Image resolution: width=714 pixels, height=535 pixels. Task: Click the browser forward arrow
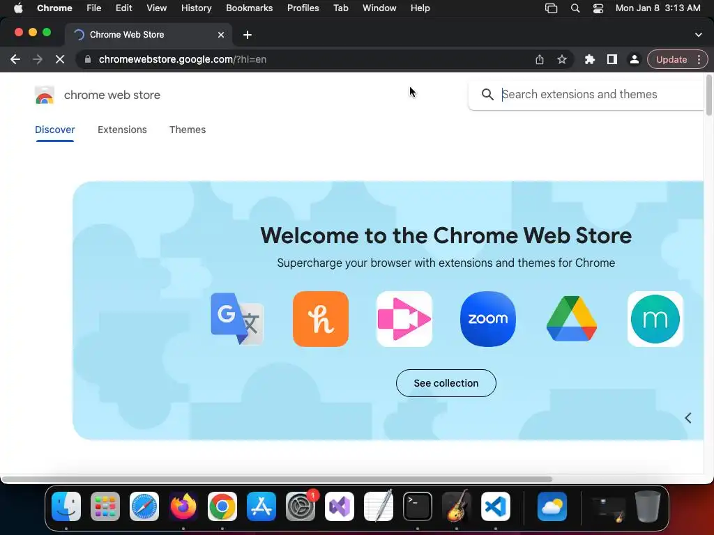coord(38,60)
